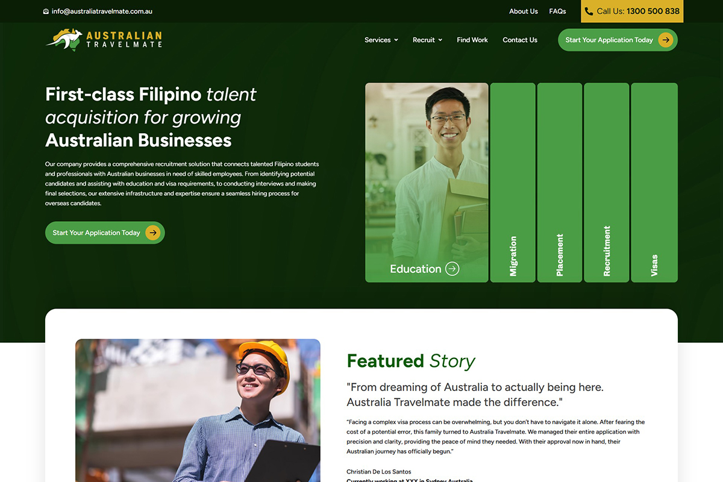The image size is (723, 482).
Task: Click the yellow arrow circle in hero button
Action: [153, 233]
